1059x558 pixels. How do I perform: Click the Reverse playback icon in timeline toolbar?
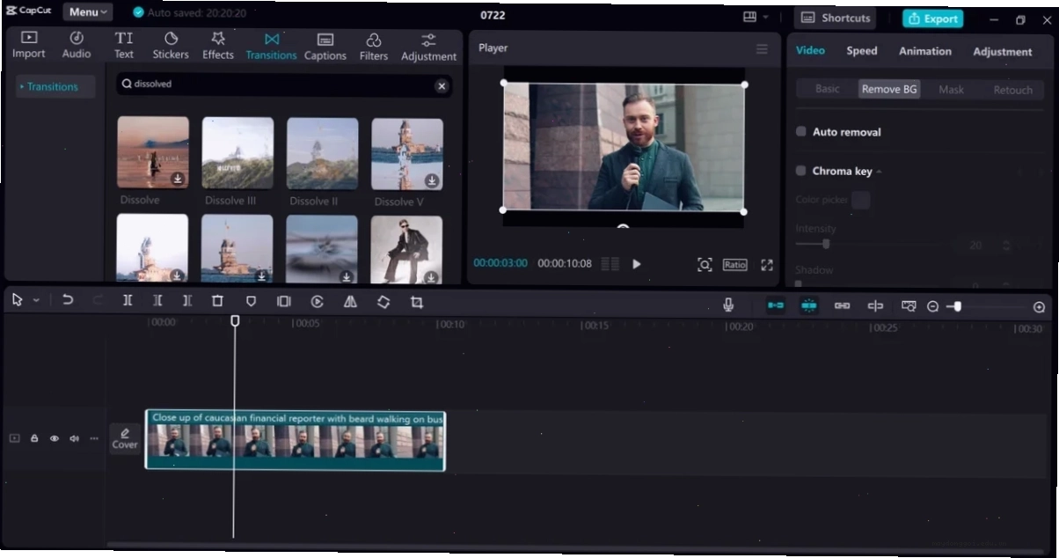click(318, 301)
